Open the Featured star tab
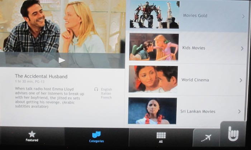Image resolution: width=251 pixels, height=150 pixels. coord(32,136)
